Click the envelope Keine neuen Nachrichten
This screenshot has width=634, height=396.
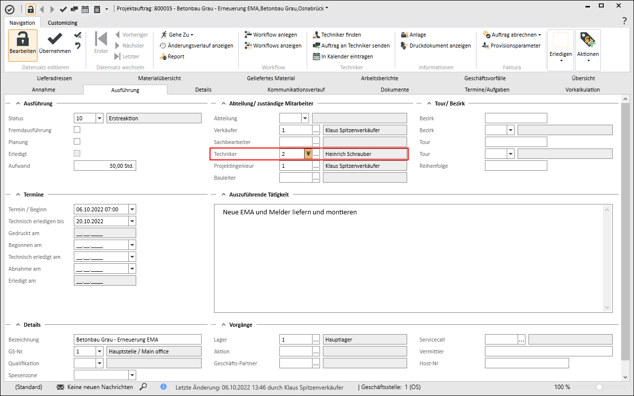click(95, 387)
